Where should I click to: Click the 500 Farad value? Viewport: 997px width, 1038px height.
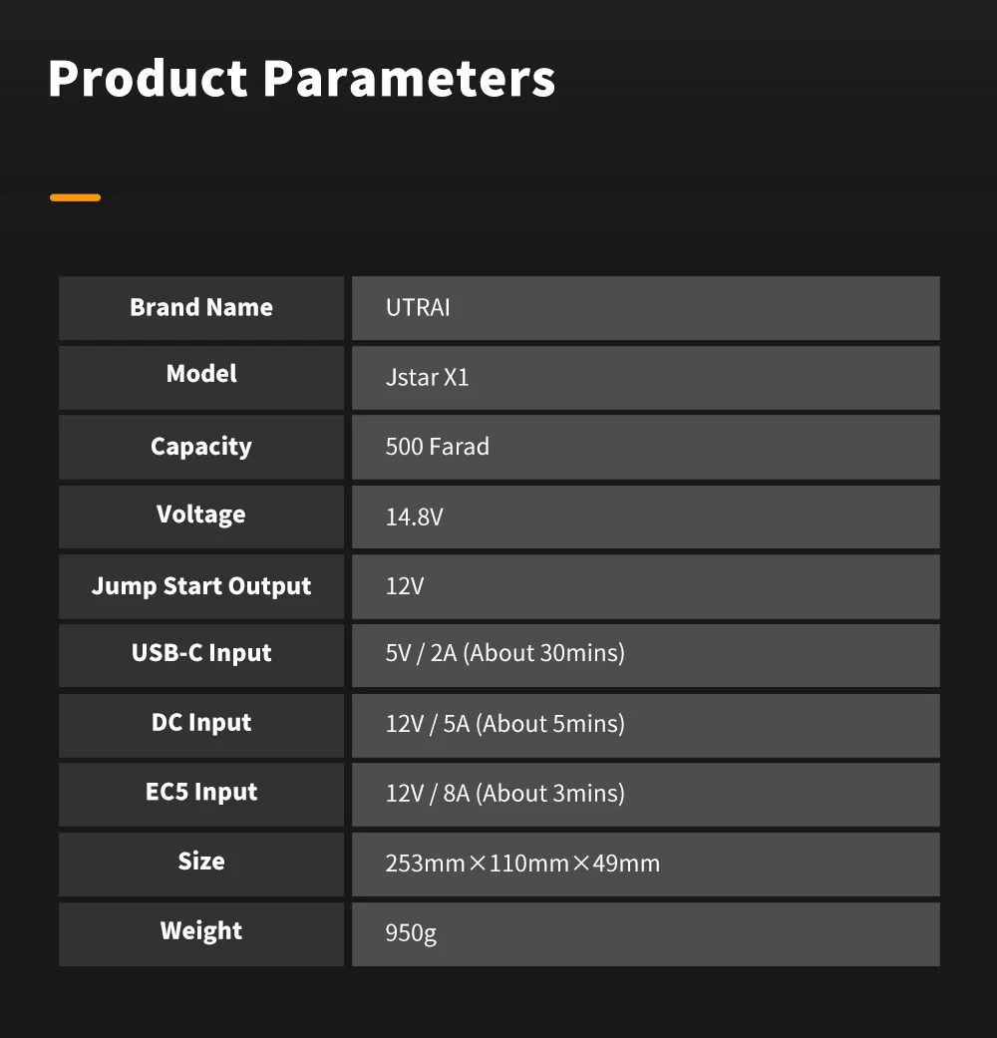click(437, 447)
